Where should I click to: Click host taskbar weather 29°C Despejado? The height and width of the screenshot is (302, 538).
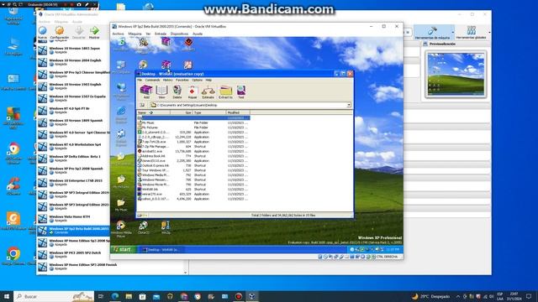pos(431,296)
